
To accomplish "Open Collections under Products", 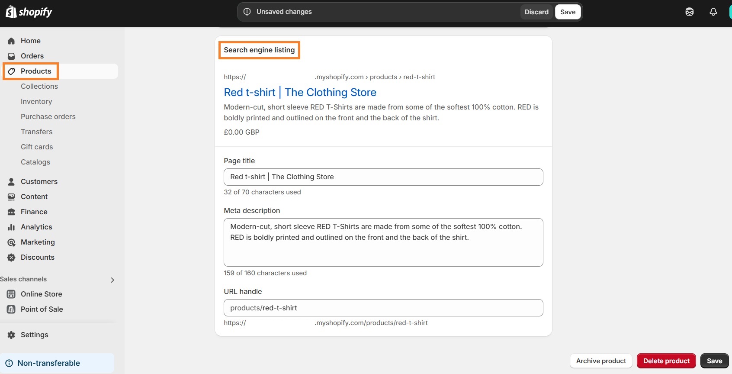I will 39,86.
